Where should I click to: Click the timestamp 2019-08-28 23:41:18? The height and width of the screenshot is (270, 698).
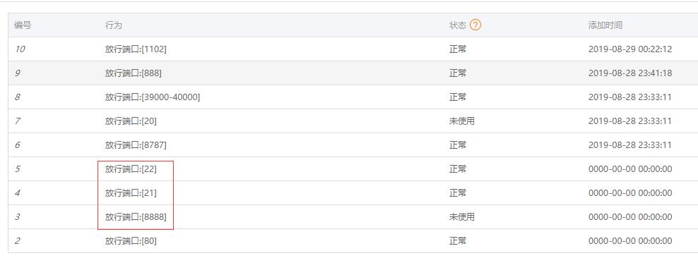630,73
